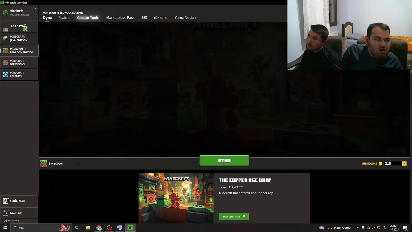Screen dimensions: 412x232
Task: Click the taskbar Ara search box
Action: tap(41, 228)
